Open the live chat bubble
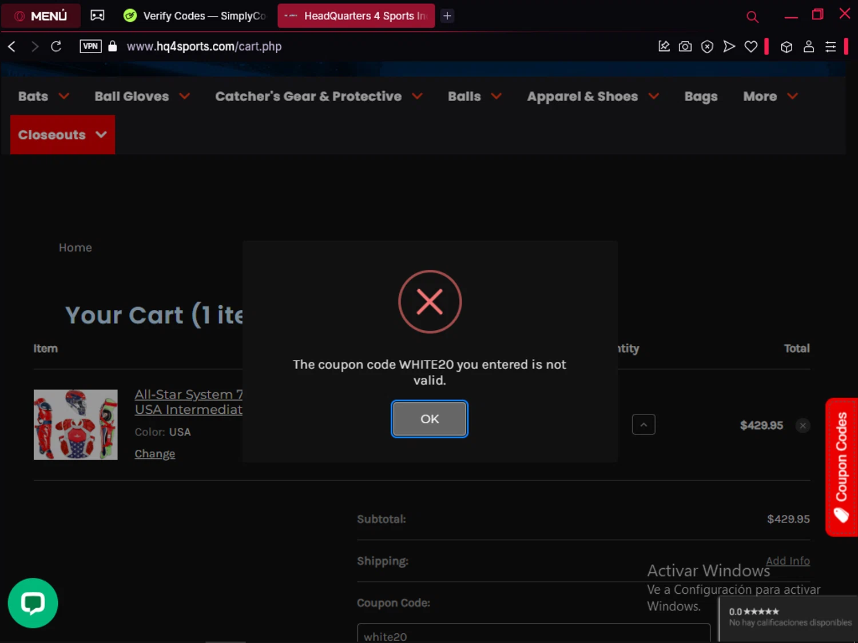858x643 pixels. click(x=33, y=603)
